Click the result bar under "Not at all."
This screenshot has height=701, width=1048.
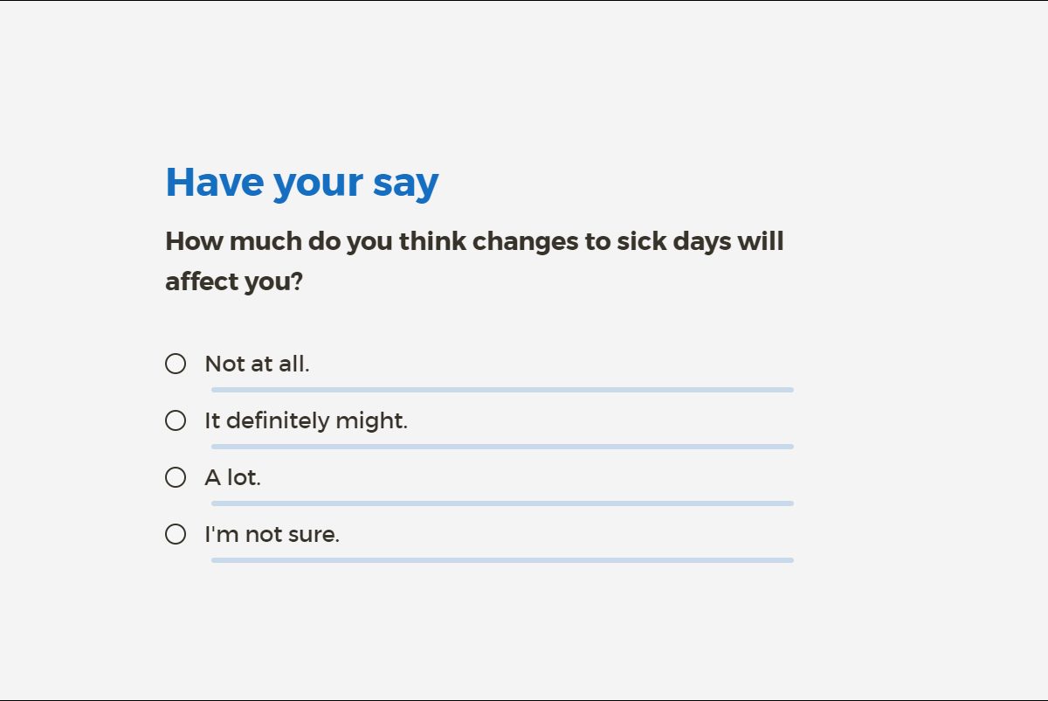tap(502, 390)
